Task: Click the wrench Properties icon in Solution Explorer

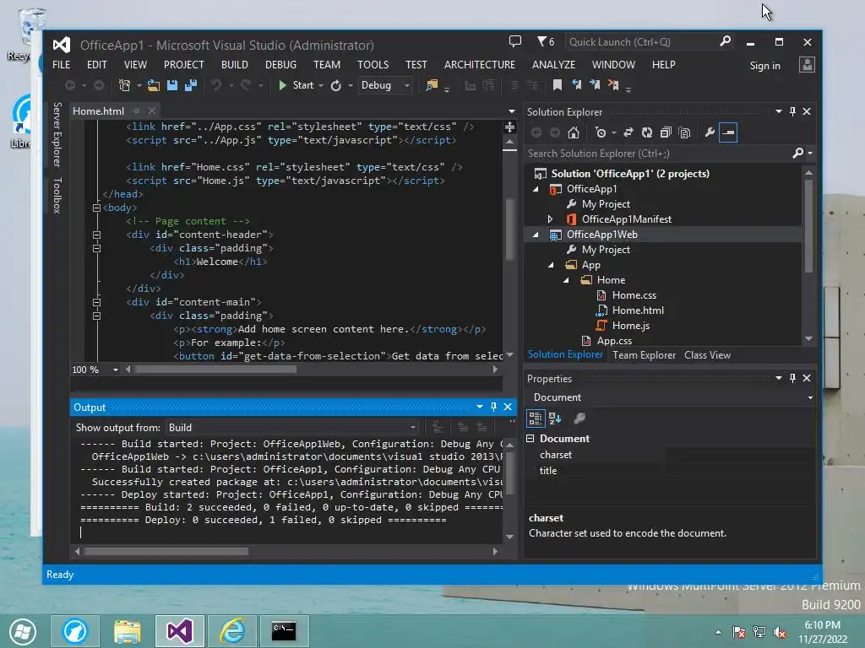Action: tap(710, 132)
